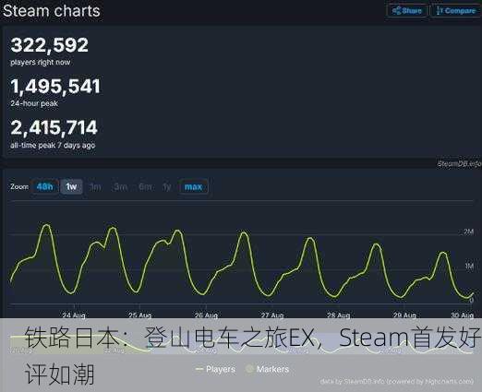Set chart zoom to 6m
The width and height of the screenshot is (482, 392).
tap(145, 186)
